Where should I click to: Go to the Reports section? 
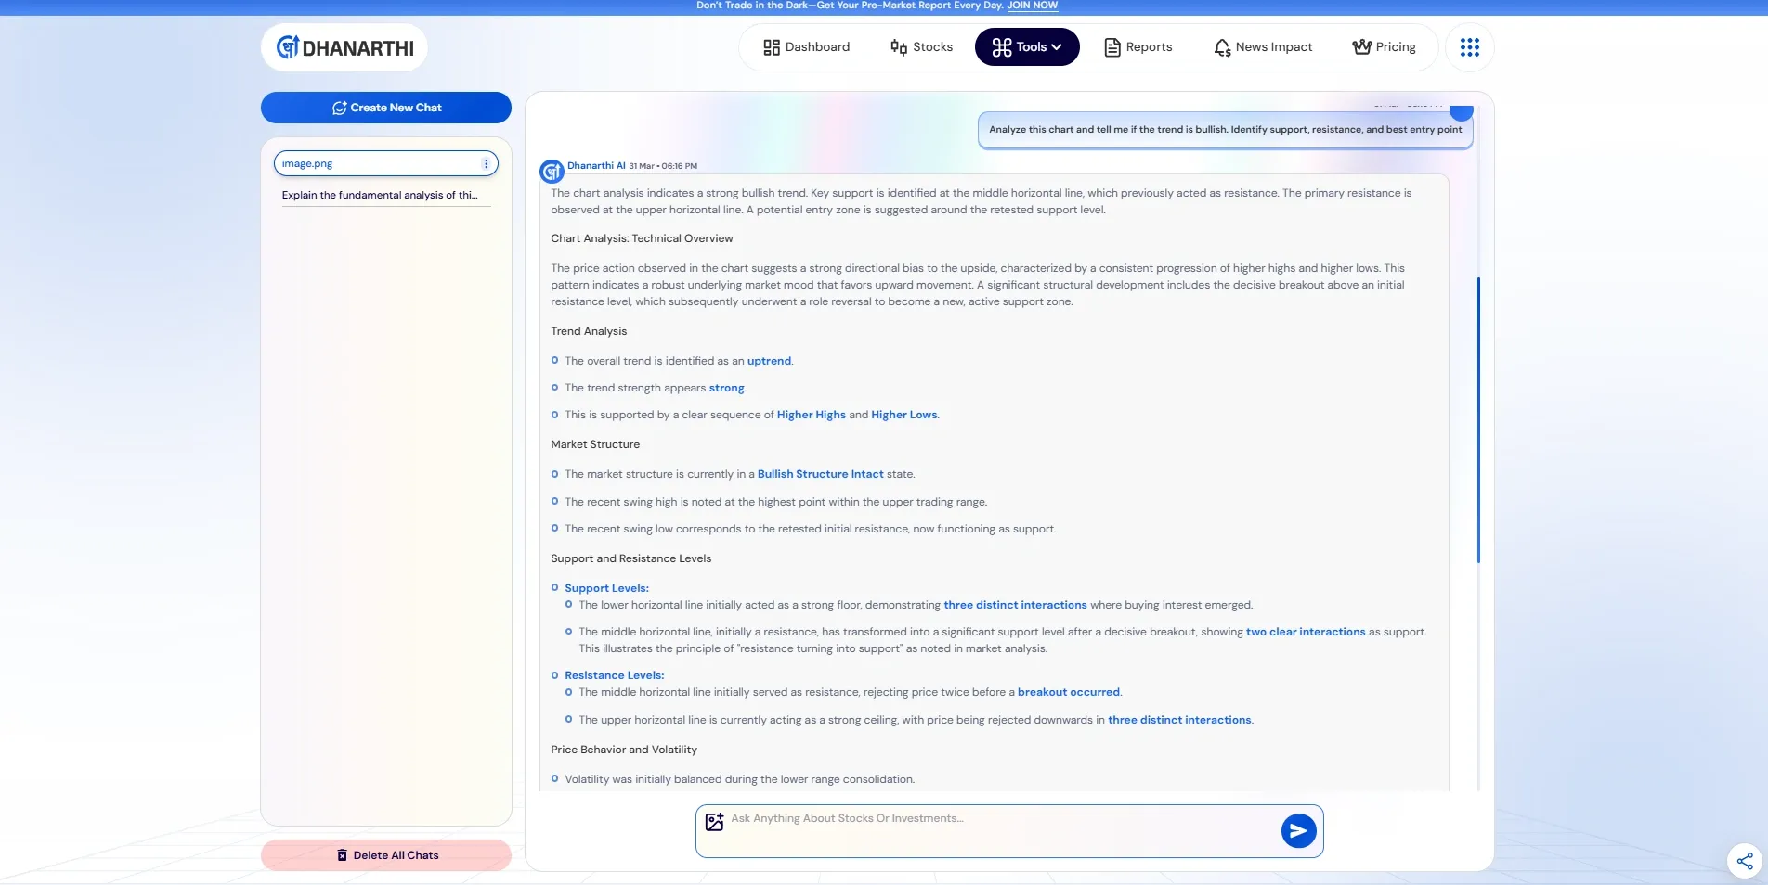pyautogui.click(x=1137, y=47)
